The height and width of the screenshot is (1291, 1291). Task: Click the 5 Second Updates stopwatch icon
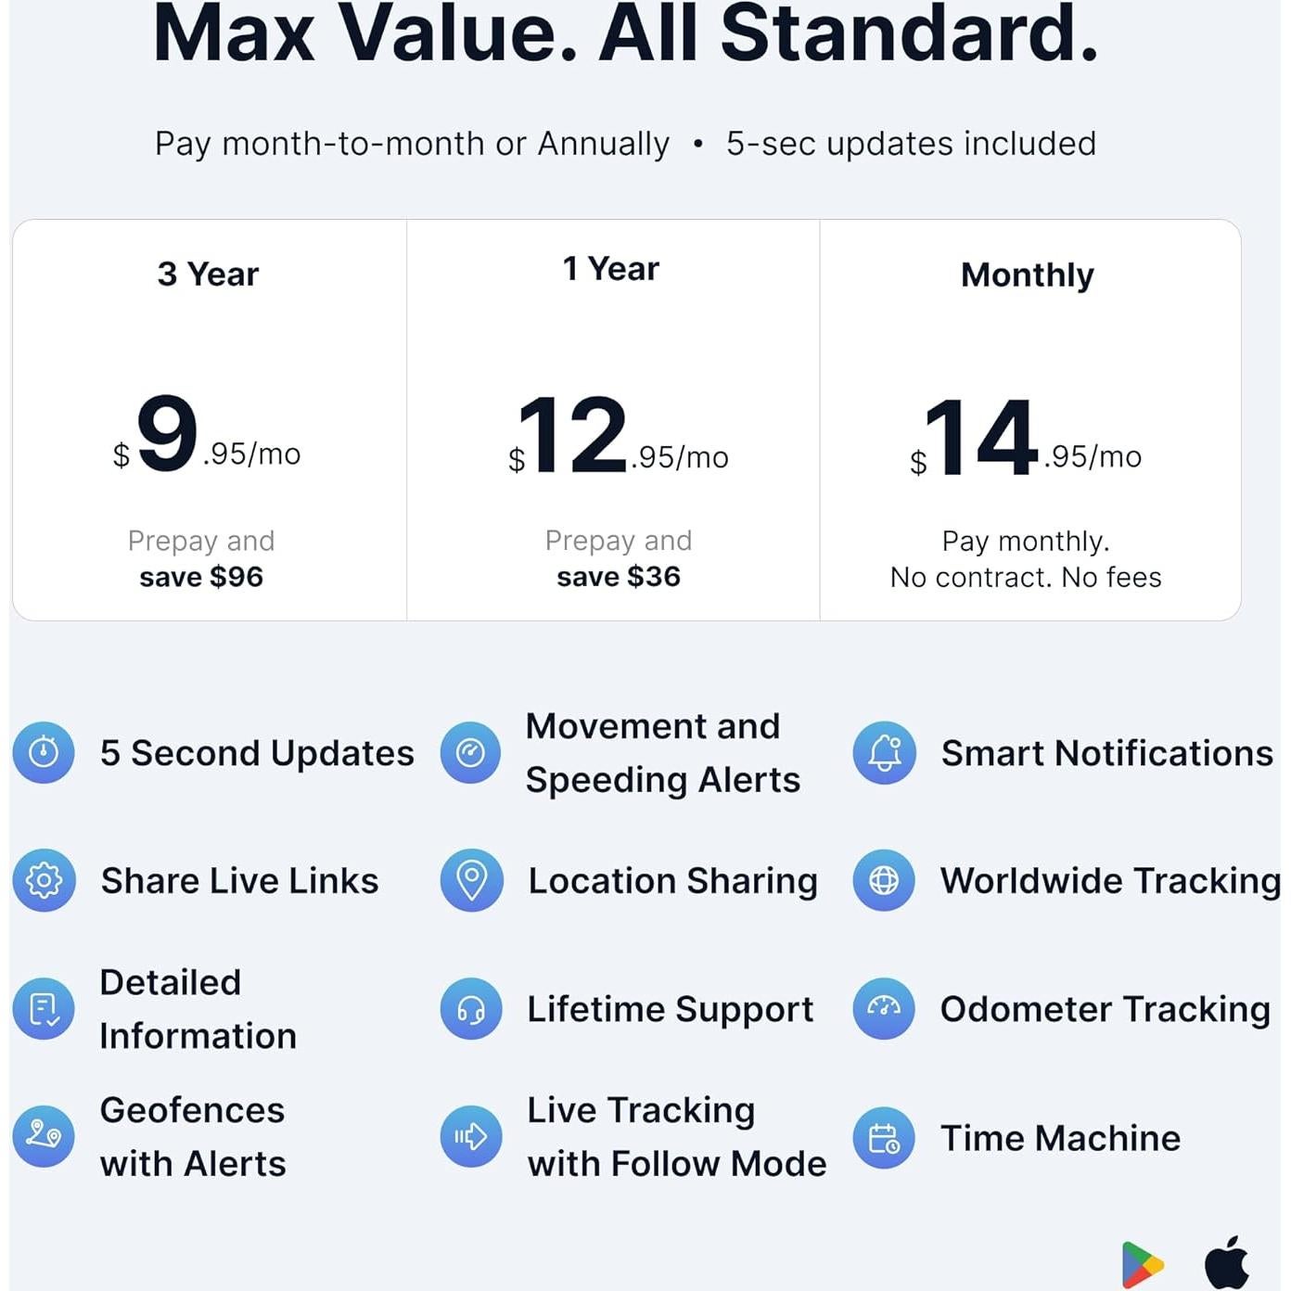tap(44, 752)
